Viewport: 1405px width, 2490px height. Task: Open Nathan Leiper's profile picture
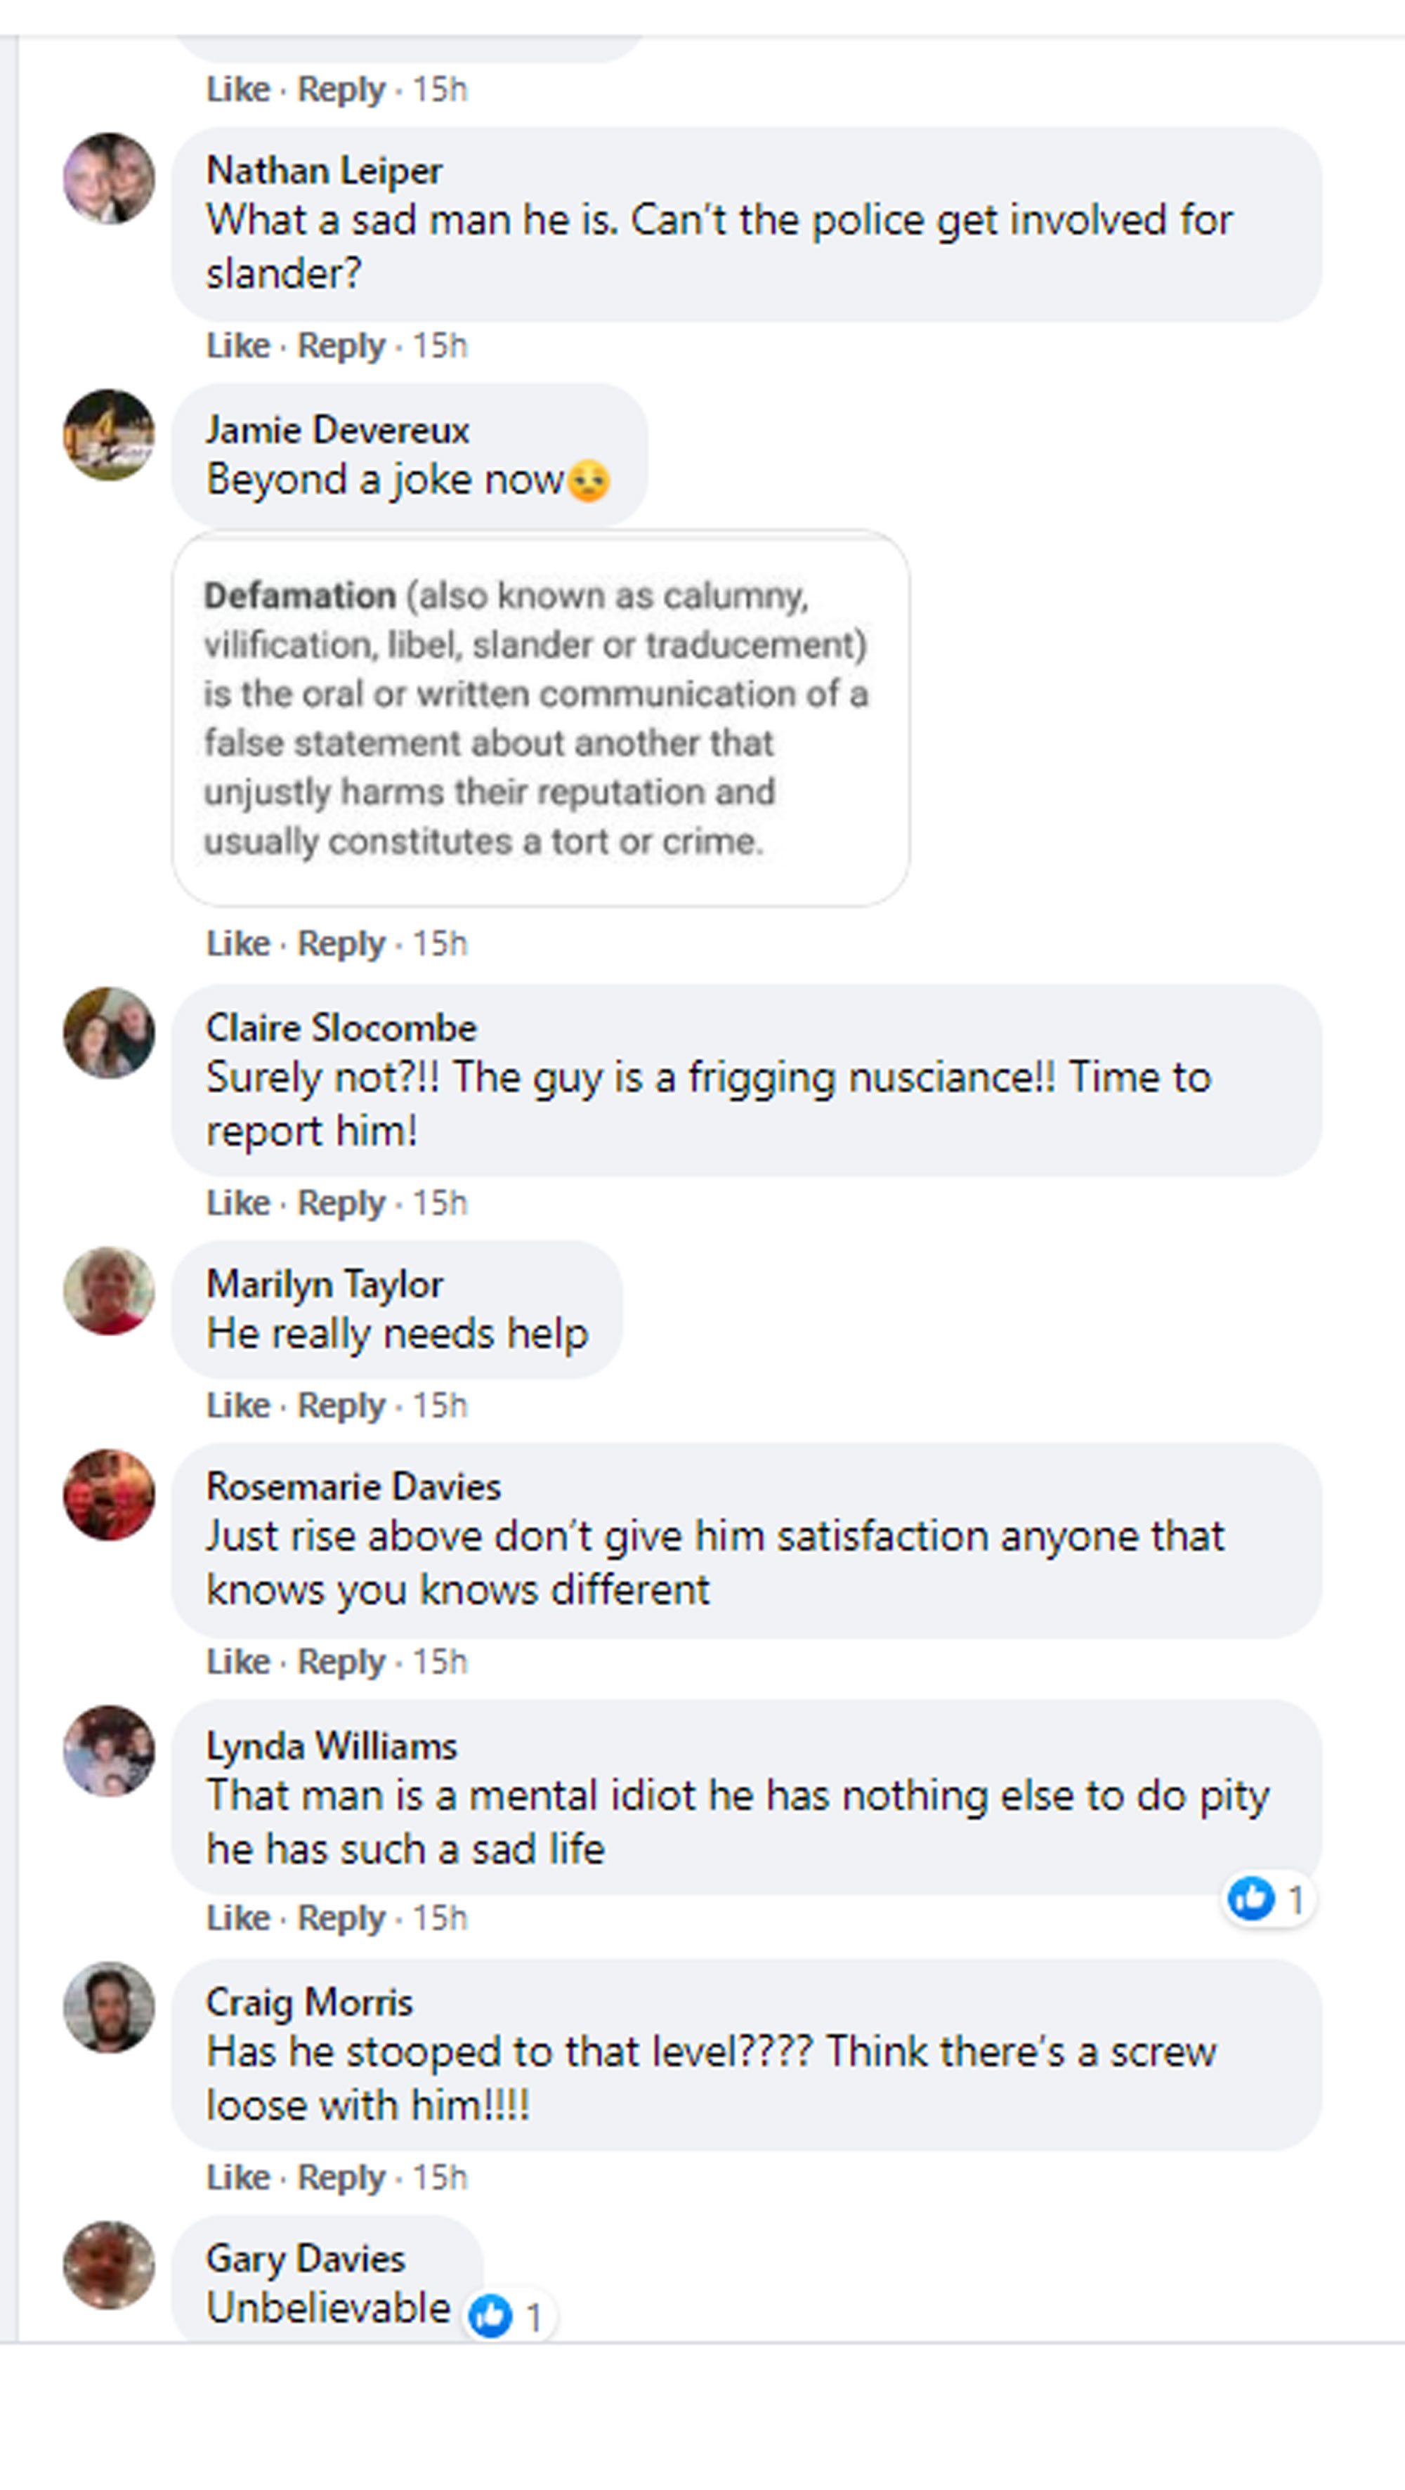[x=108, y=179]
